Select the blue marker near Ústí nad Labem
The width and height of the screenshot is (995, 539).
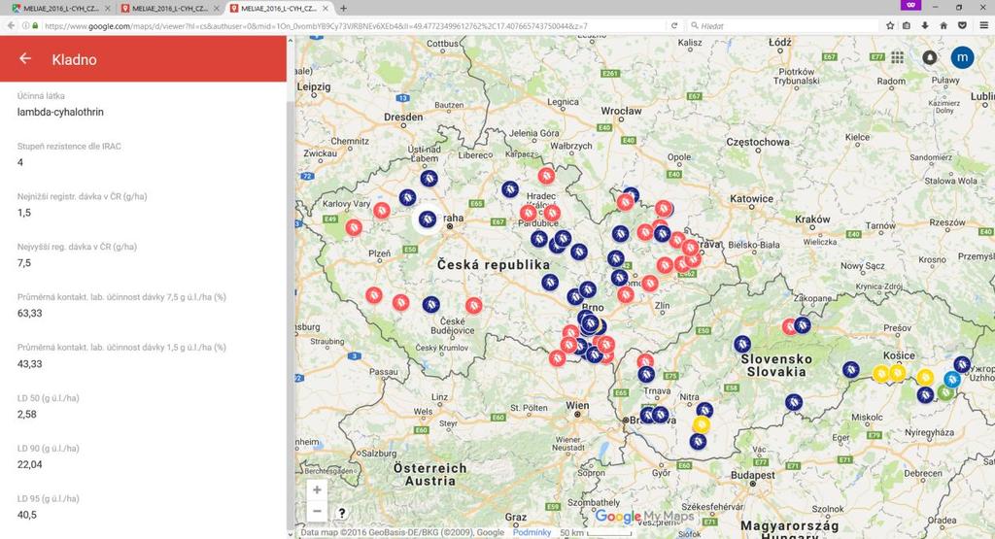[429, 178]
